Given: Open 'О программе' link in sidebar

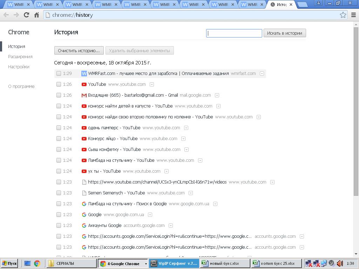Looking at the screenshot, I should point(21,87).
